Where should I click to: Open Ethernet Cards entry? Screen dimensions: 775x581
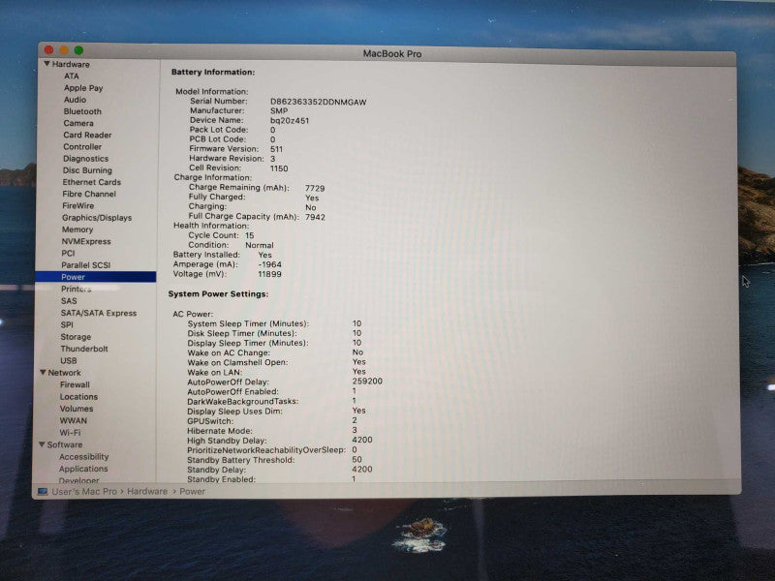[x=91, y=182]
